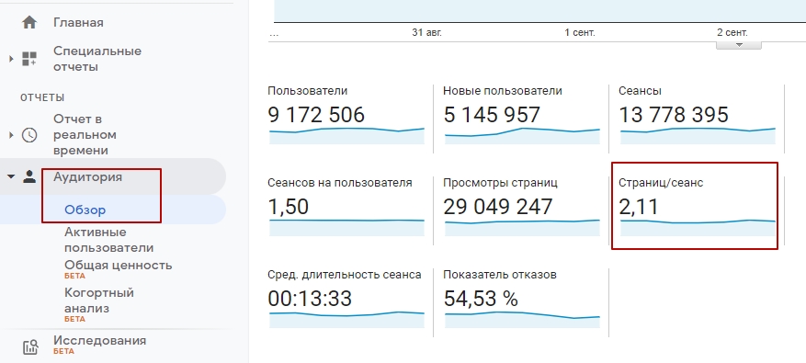Open Активные пользователи report
The image size is (806, 363).
(x=109, y=240)
